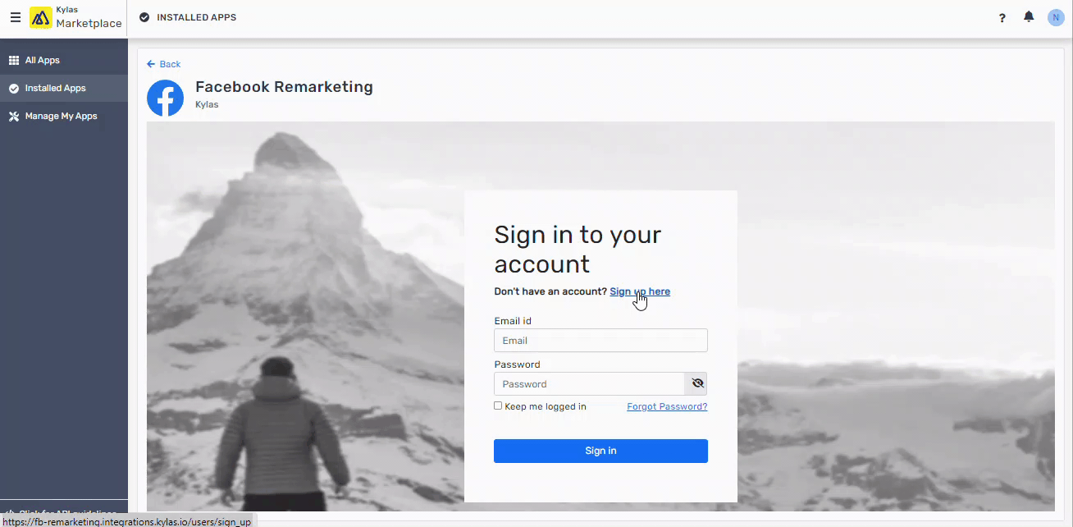Open the notifications bell

point(1029,17)
